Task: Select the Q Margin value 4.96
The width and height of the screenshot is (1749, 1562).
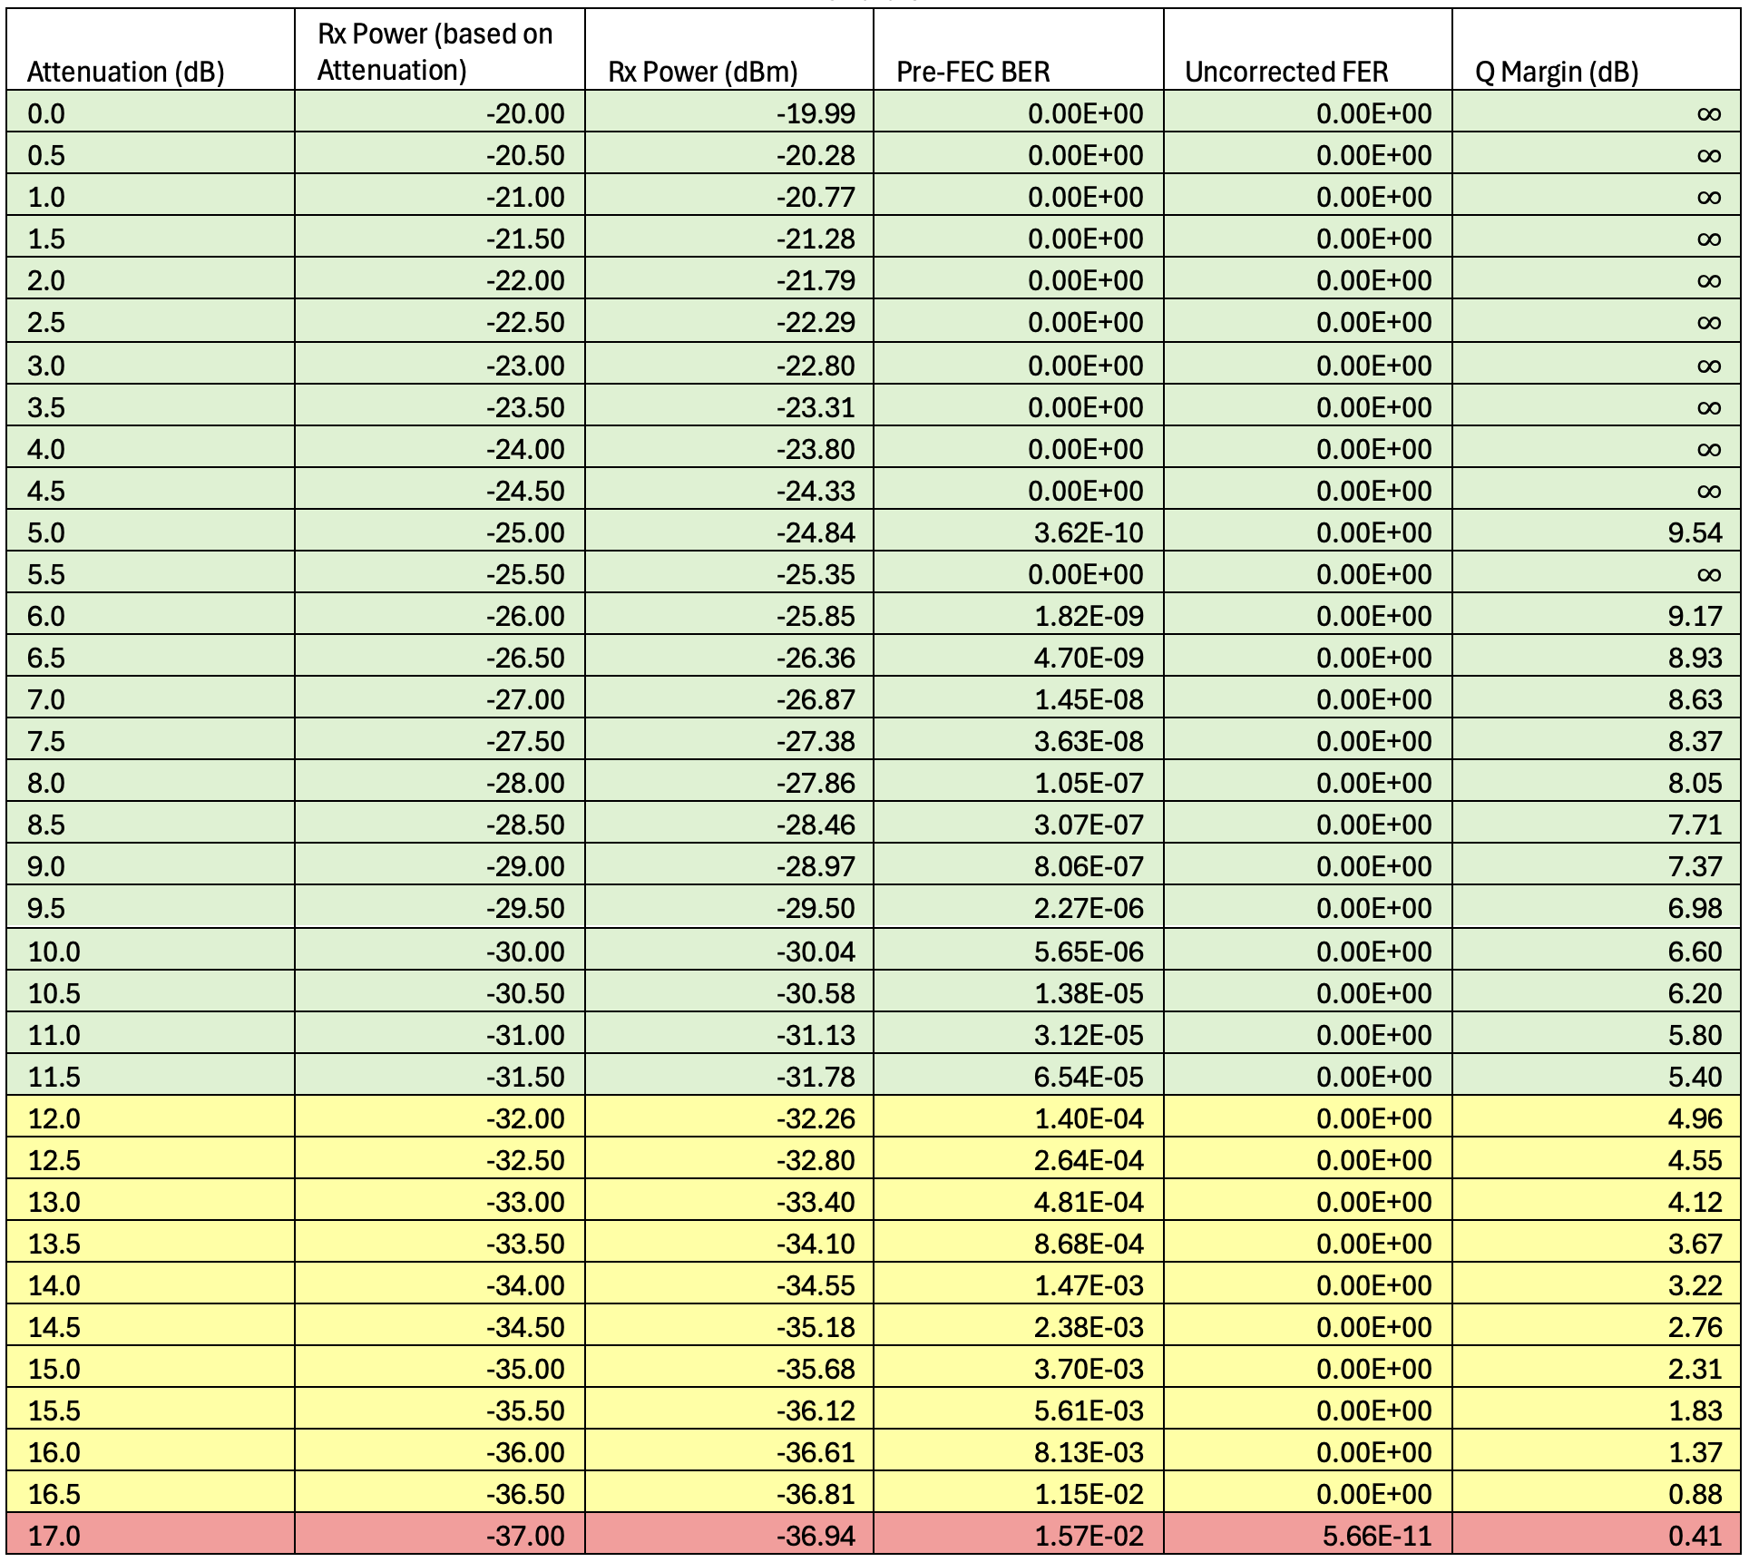Action: coord(1597,1117)
